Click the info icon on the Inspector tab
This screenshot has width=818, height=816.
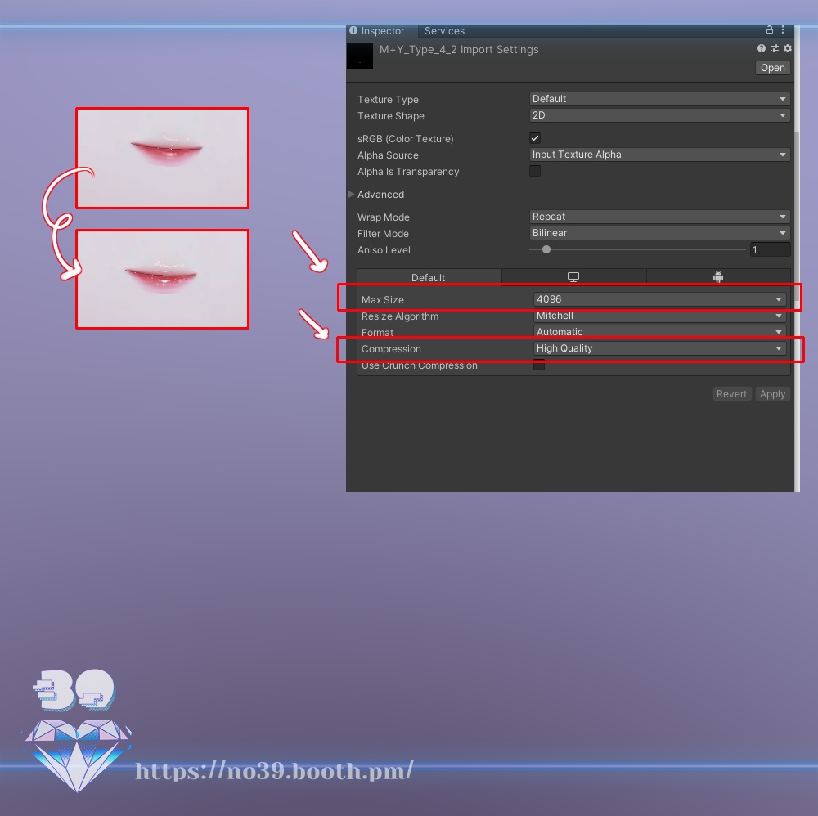[x=353, y=30]
